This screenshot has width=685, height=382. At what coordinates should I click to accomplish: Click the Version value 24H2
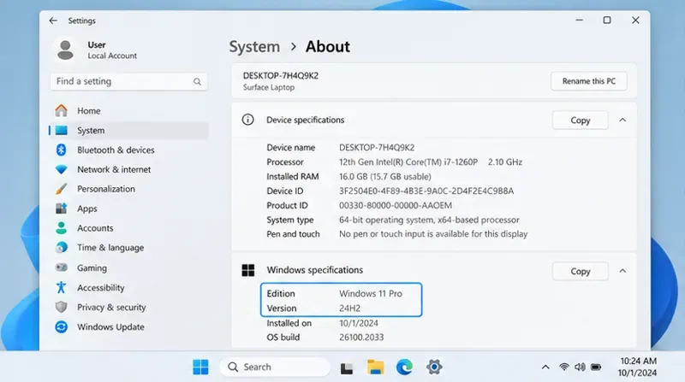tap(349, 309)
